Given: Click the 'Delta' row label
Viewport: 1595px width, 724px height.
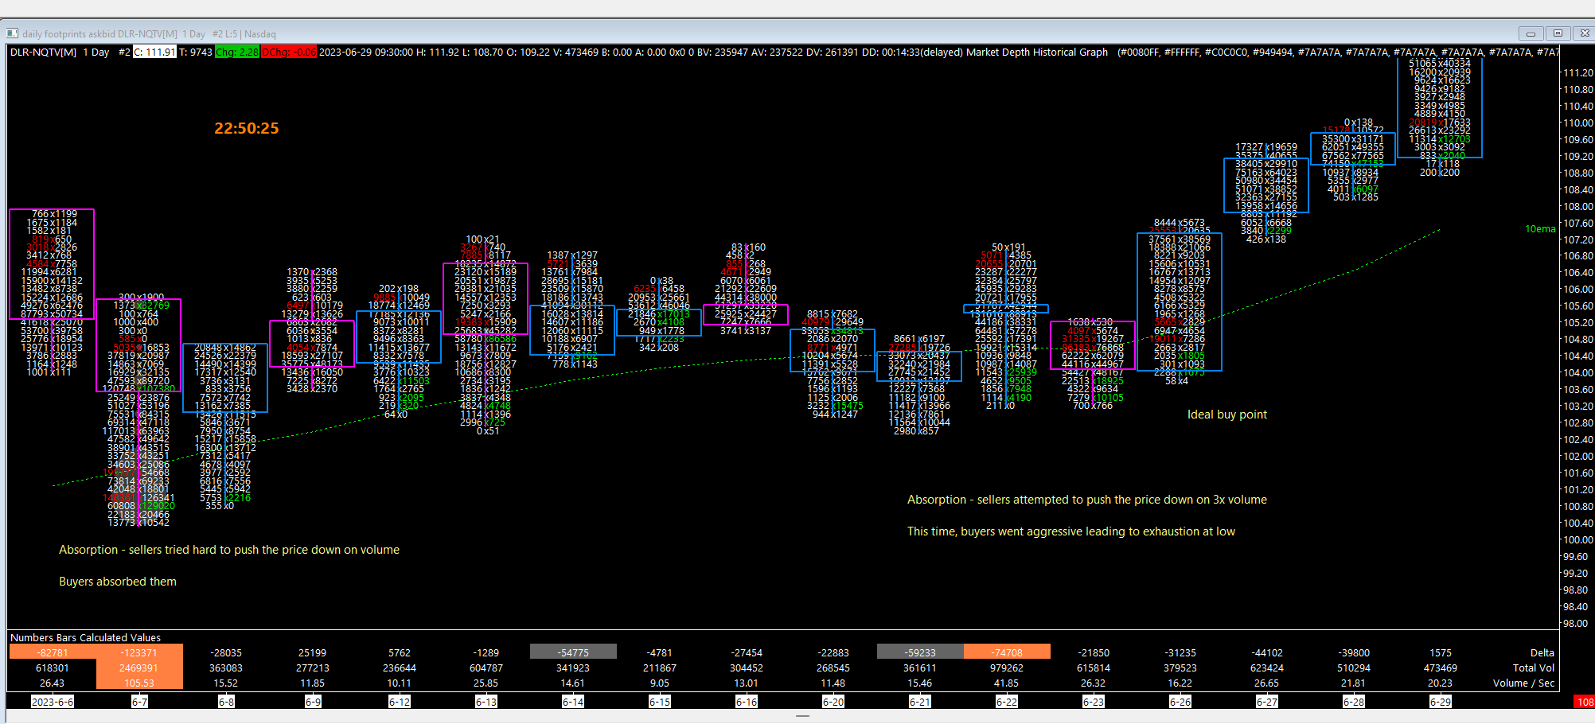Looking at the screenshot, I should tap(1542, 652).
